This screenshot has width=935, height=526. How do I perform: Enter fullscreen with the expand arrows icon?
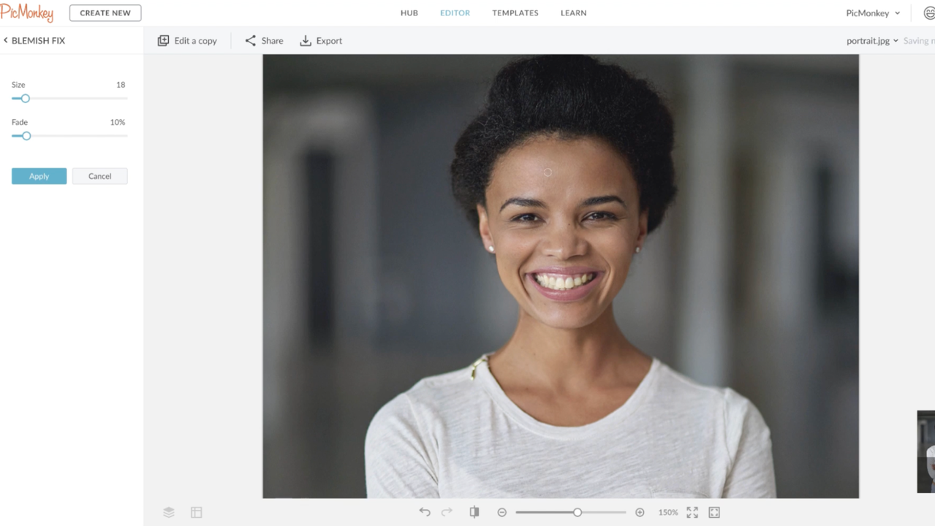[x=692, y=512]
